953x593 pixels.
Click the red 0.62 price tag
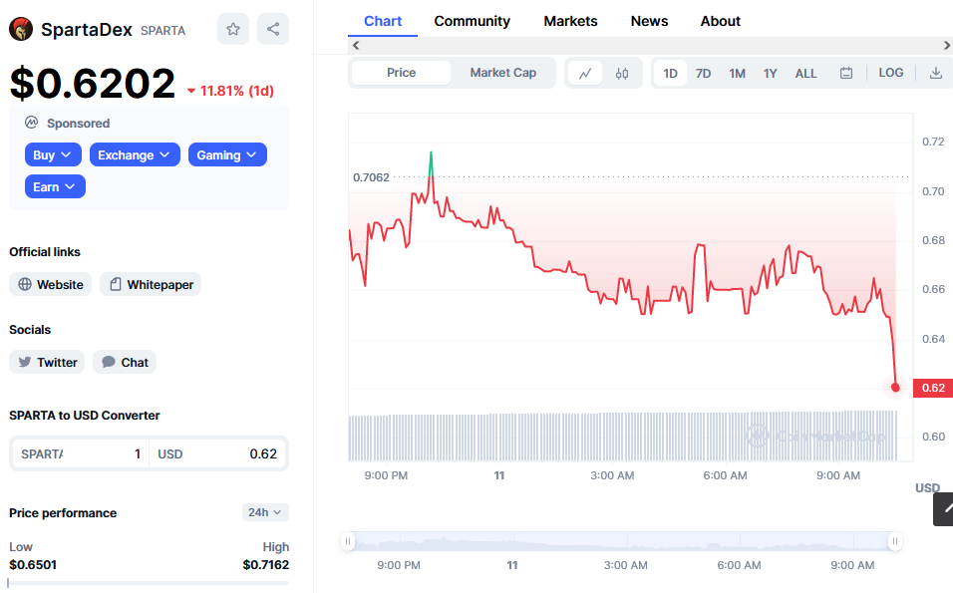(933, 388)
